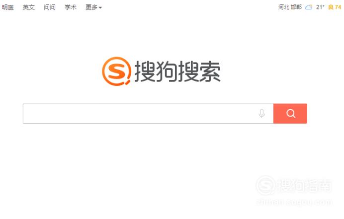Open the 问问 navigation link
Screen dimensions: 344x219
pyautogui.click(x=50, y=7)
